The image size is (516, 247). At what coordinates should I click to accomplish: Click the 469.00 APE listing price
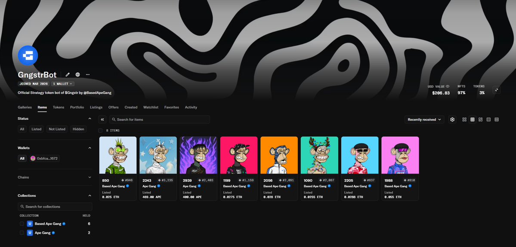point(152,197)
